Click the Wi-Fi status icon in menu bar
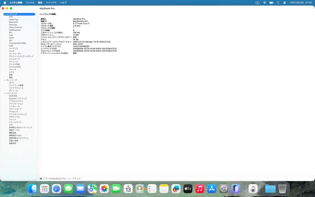 tap(265, 3)
